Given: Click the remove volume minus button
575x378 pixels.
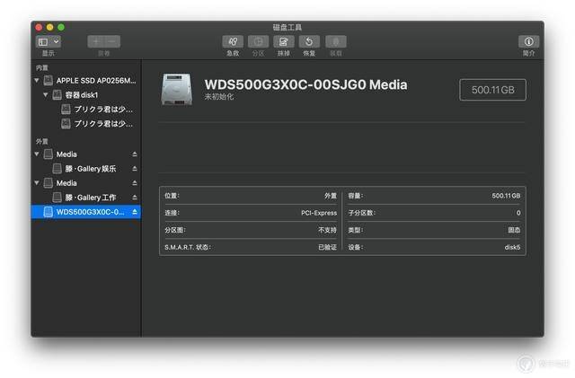Looking at the screenshot, I should (x=112, y=41).
